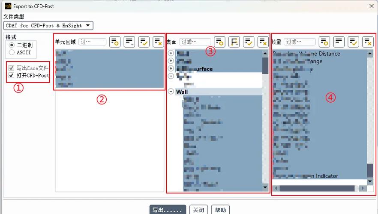The image size is (378, 214).
Task: Select all surfaces icon in 表面 panel
Action: pos(249,42)
